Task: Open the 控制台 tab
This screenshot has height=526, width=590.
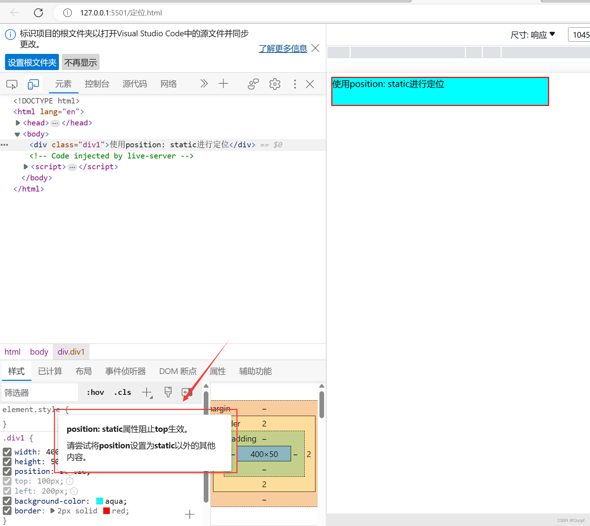Action: (97, 84)
